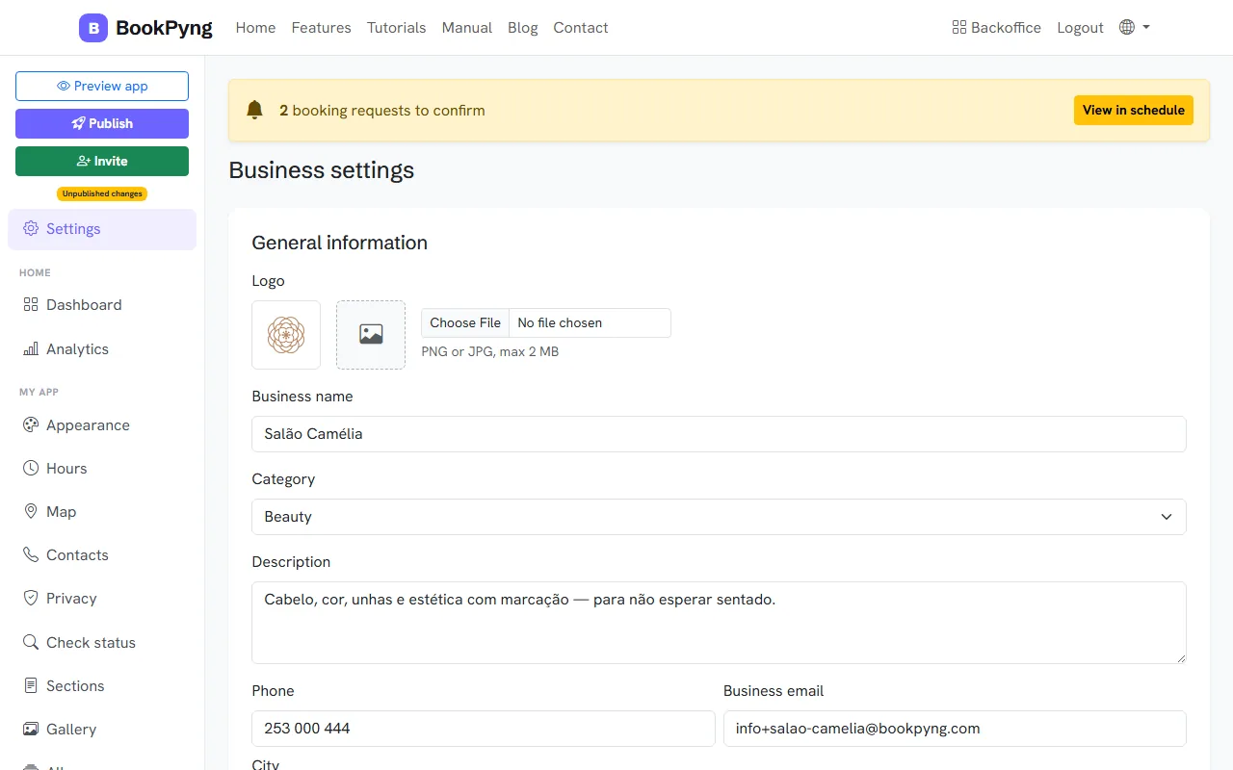Click the Business name input field
Screen dimensions: 1233x770
pos(719,434)
